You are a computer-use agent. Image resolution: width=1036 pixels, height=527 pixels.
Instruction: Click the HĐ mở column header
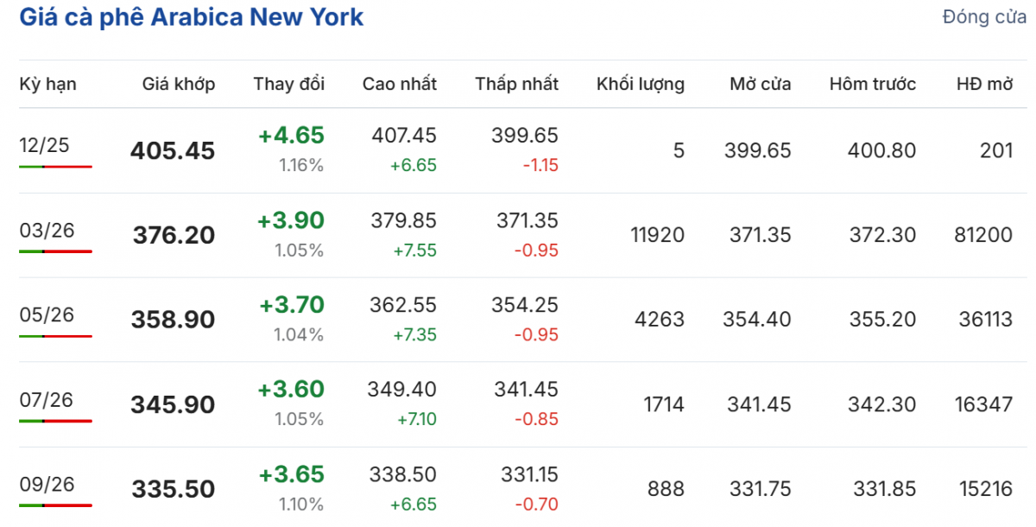click(984, 84)
